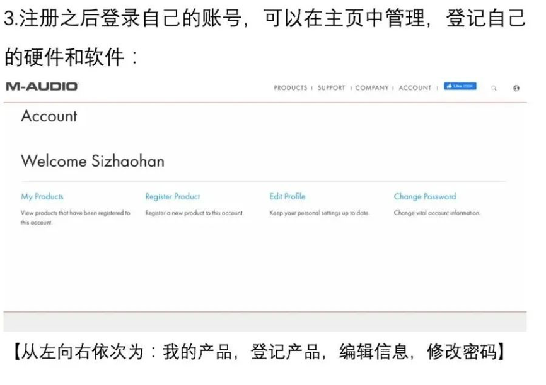The image size is (546, 385).
Task: Select COMPANY in the top navigation
Action: [x=372, y=88]
